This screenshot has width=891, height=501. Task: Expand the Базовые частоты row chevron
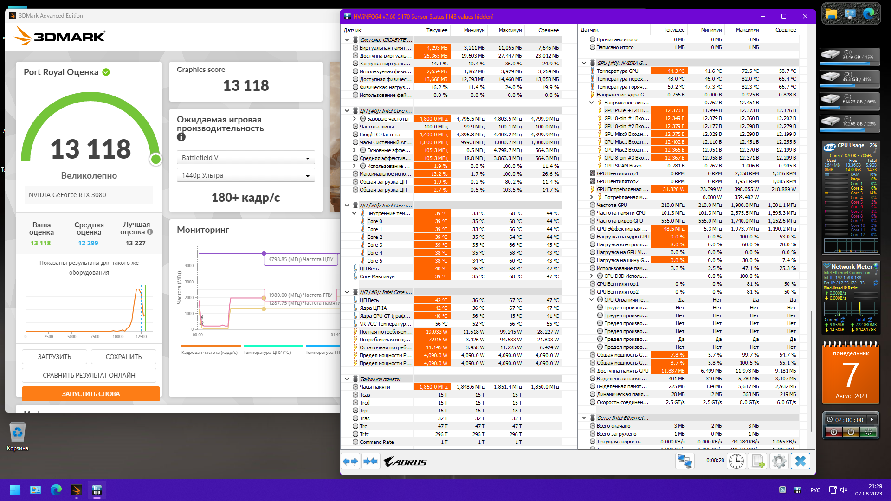355,119
